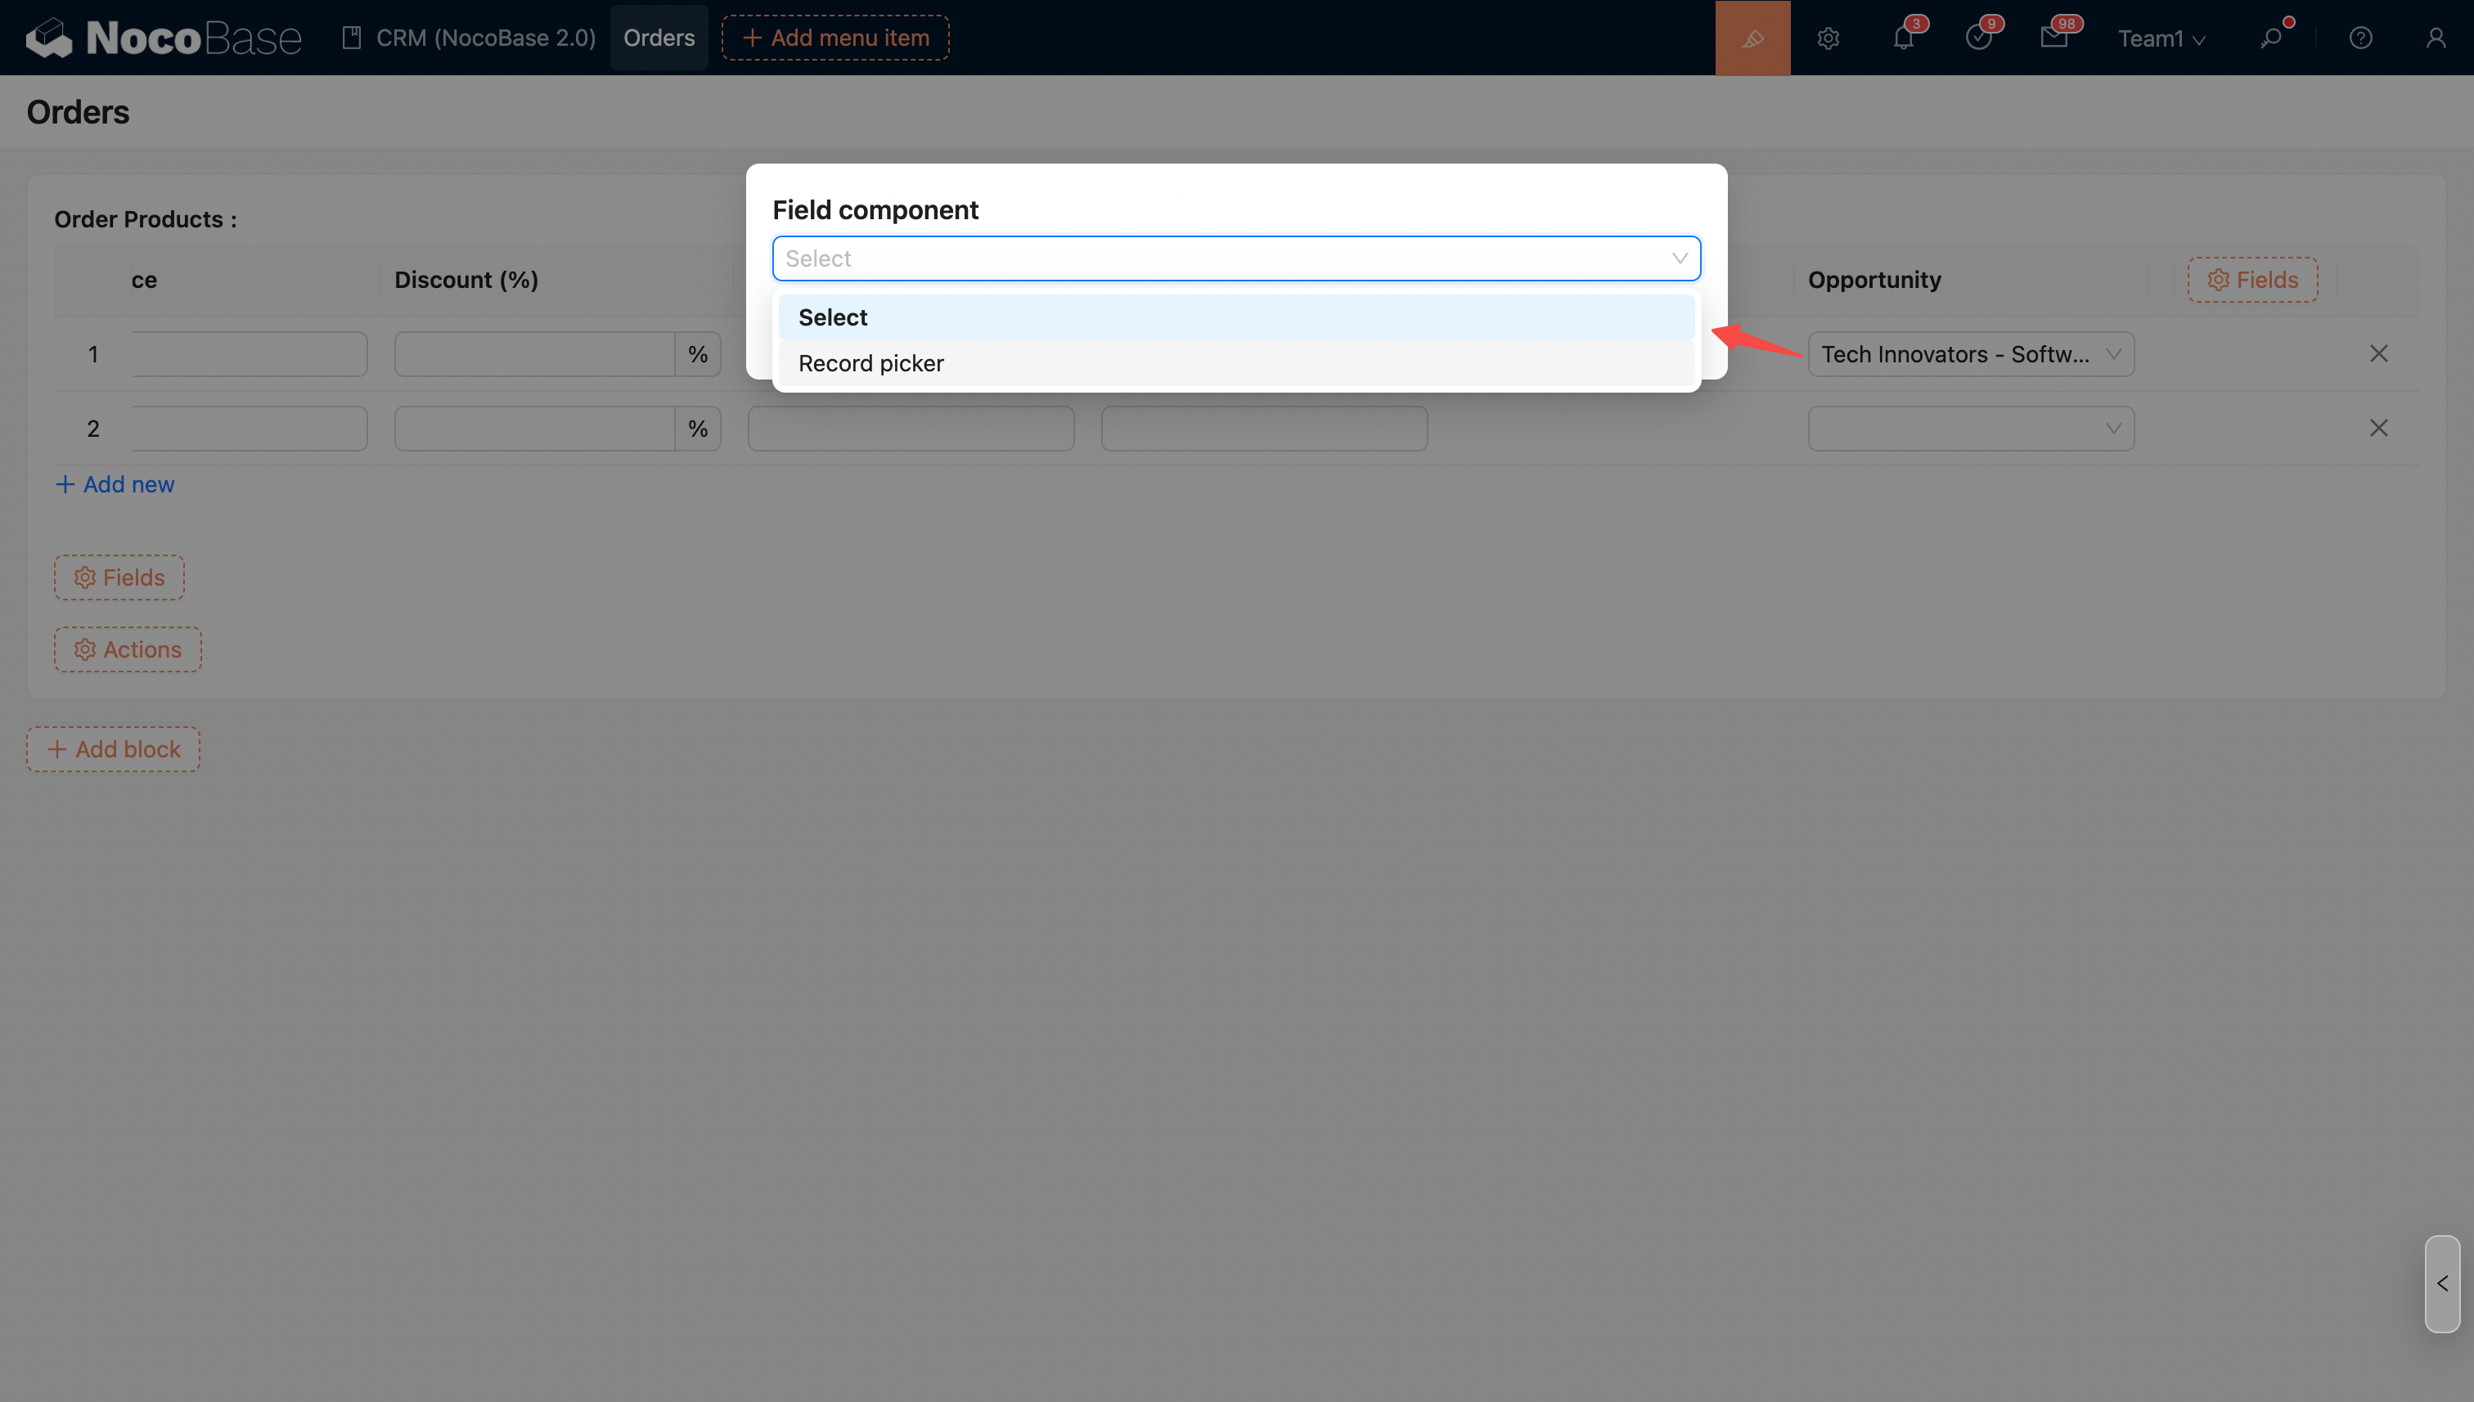Remove row 2 with the X icon
Image resolution: width=2474 pixels, height=1402 pixels.
click(2377, 428)
